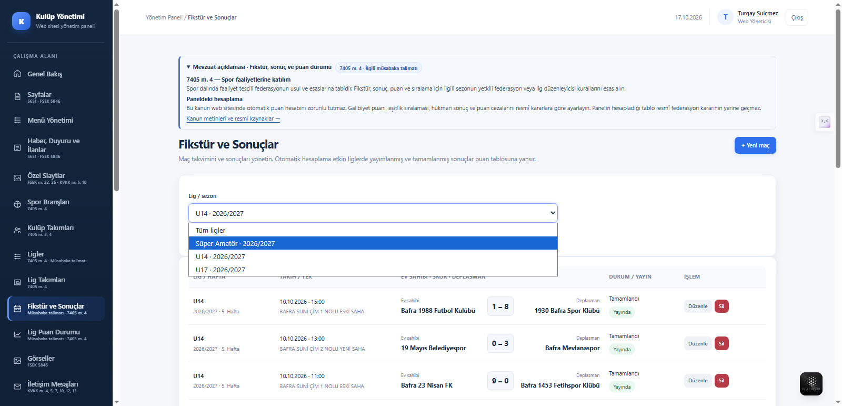Click the 1 – 8 score box
This screenshot has width=842, height=406.
click(x=500, y=306)
